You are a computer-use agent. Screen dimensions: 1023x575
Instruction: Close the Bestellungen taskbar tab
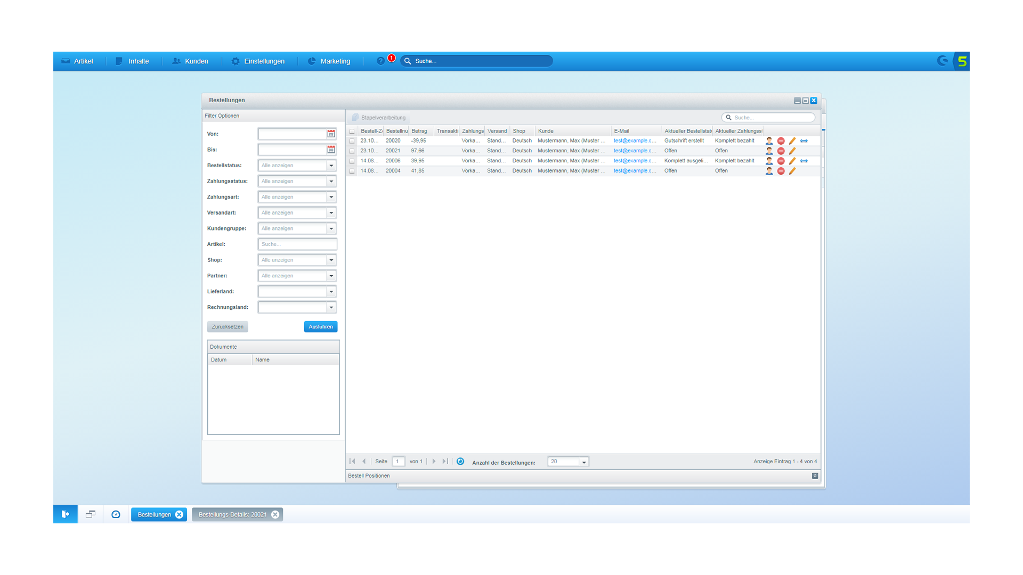tap(179, 515)
